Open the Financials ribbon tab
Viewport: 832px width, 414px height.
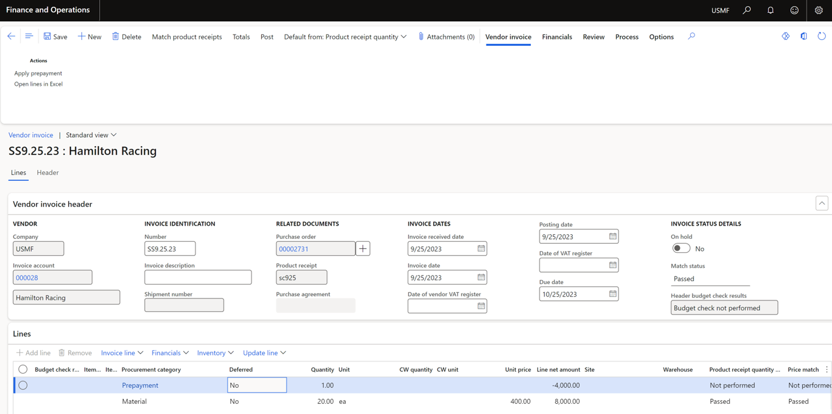(x=557, y=37)
